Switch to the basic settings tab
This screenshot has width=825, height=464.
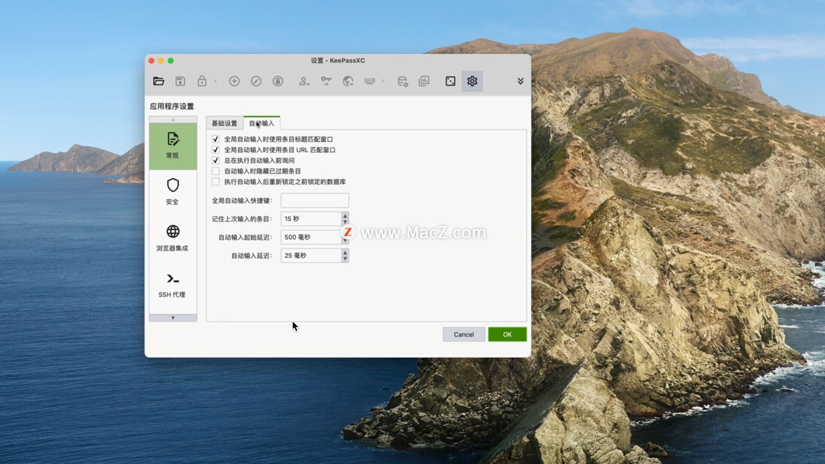click(224, 123)
